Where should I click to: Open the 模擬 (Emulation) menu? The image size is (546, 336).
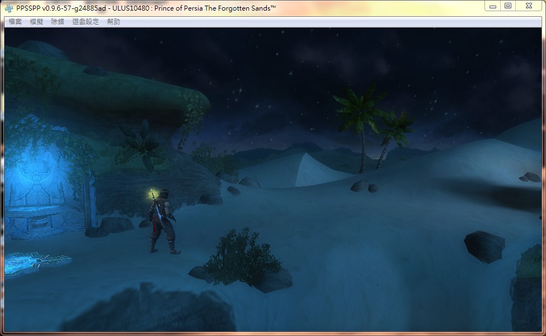point(36,22)
